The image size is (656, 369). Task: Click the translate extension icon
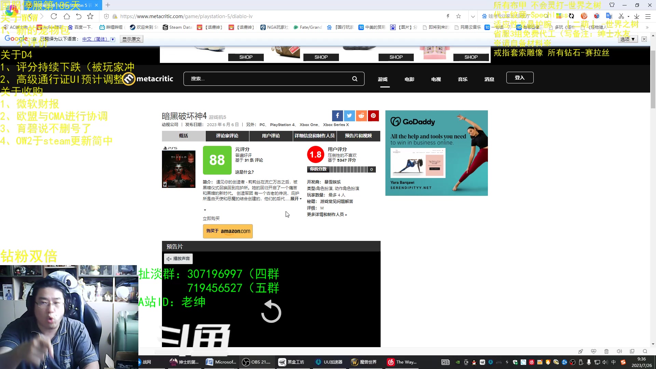point(609,16)
